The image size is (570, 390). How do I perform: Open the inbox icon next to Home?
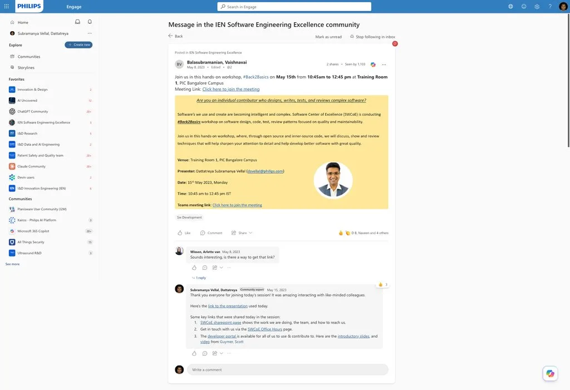(x=77, y=22)
